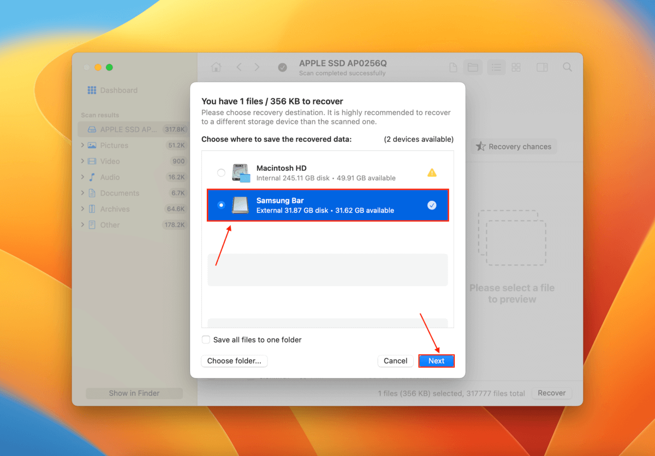Click the 51.2K Pictures count
This screenshot has width=655, height=456.
(176, 145)
